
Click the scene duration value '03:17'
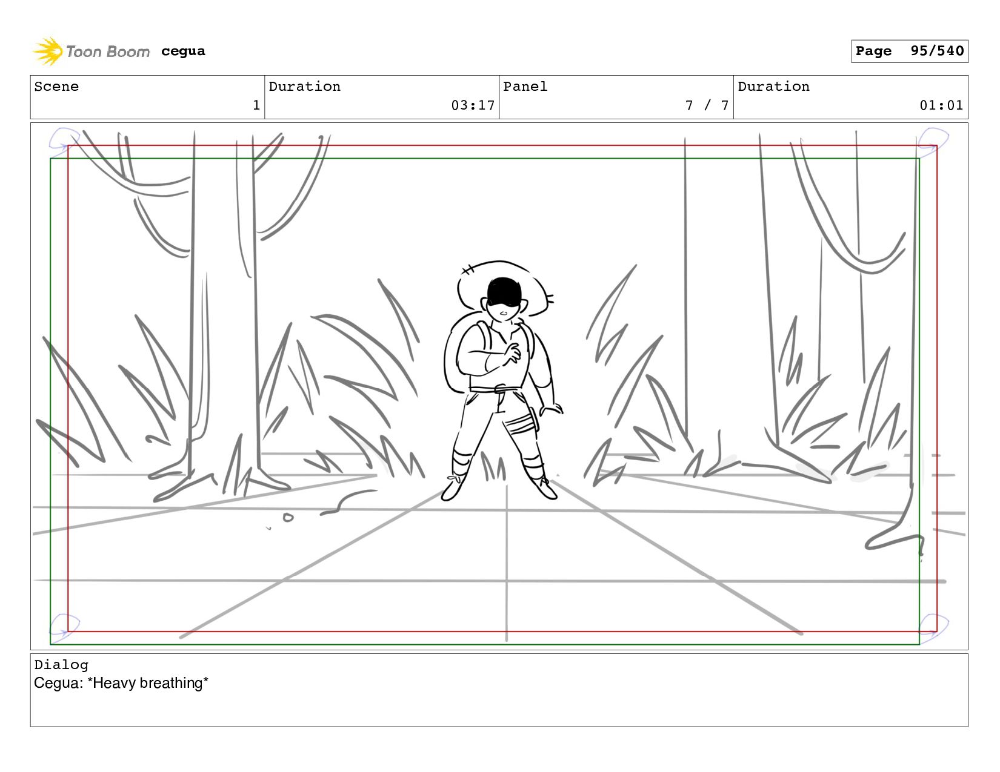click(473, 105)
